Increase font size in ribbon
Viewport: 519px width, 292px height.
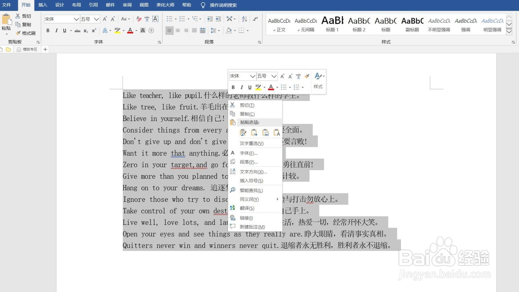(105, 19)
